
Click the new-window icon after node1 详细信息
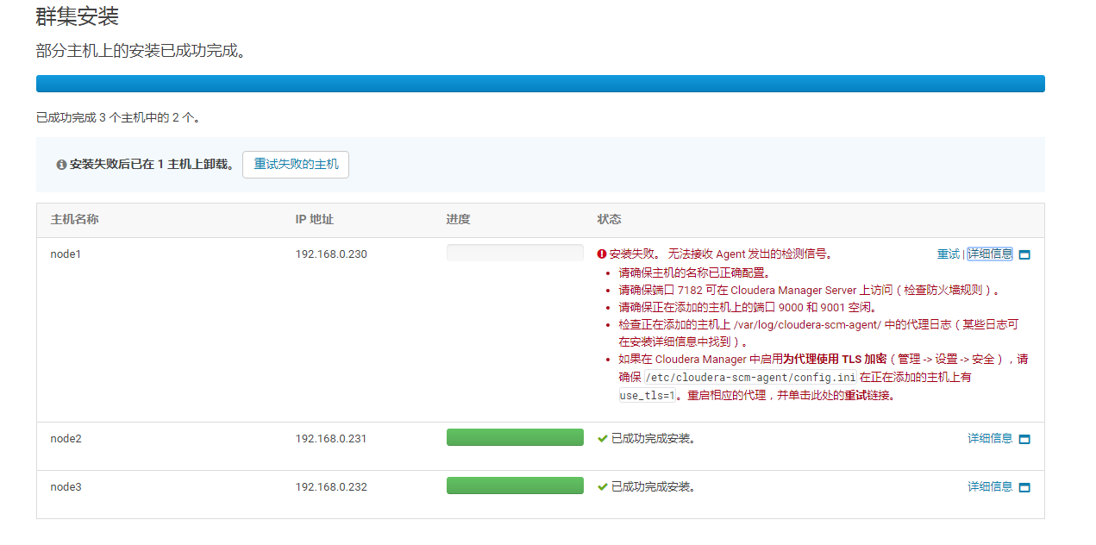(1024, 254)
